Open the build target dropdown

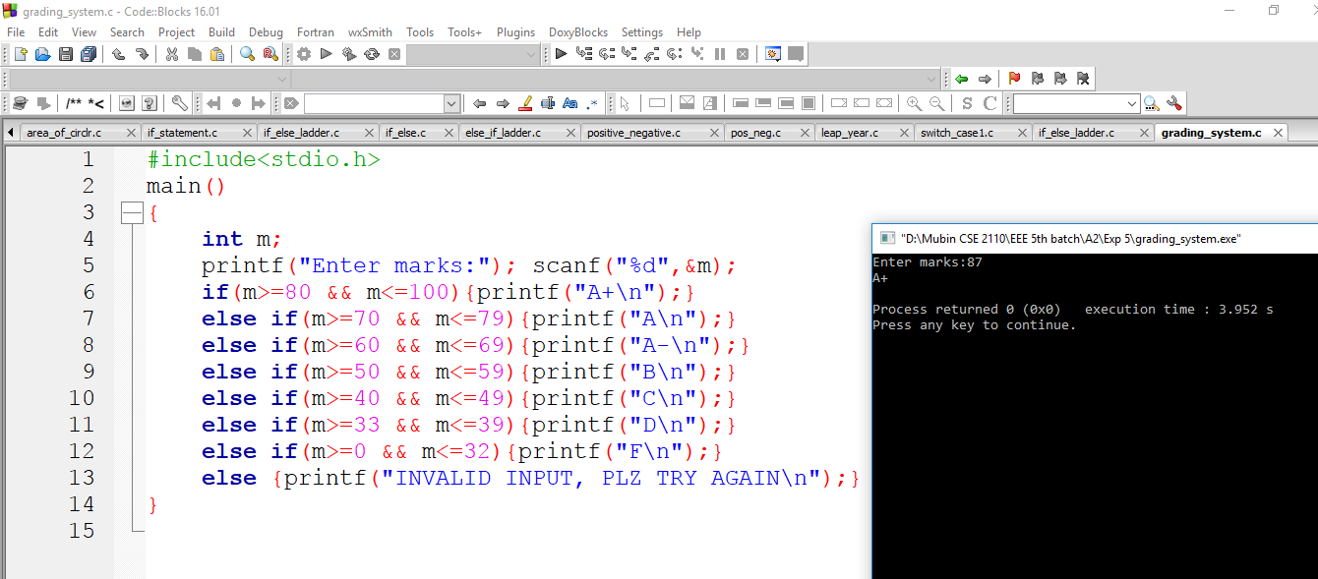click(x=472, y=54)
